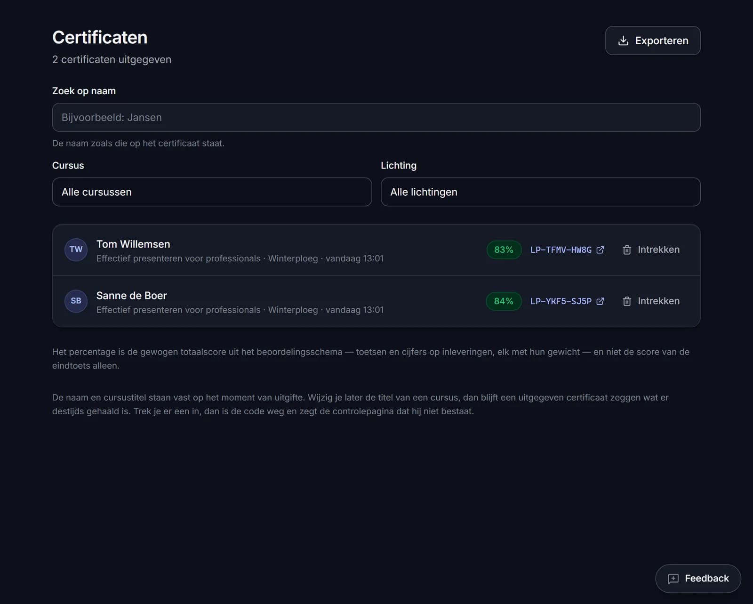Viewport: 753px width, 604px height.
Task: Select the Tom Willemsen row name
Action: click(133, 244)
